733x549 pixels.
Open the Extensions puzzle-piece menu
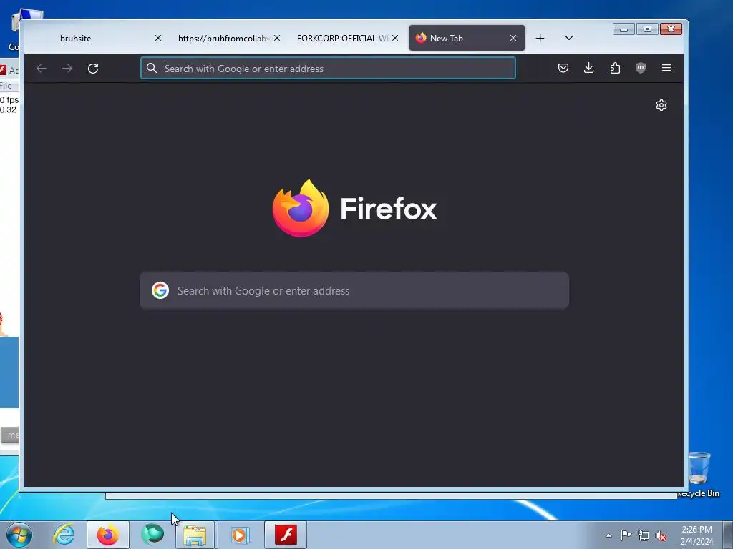615,68
